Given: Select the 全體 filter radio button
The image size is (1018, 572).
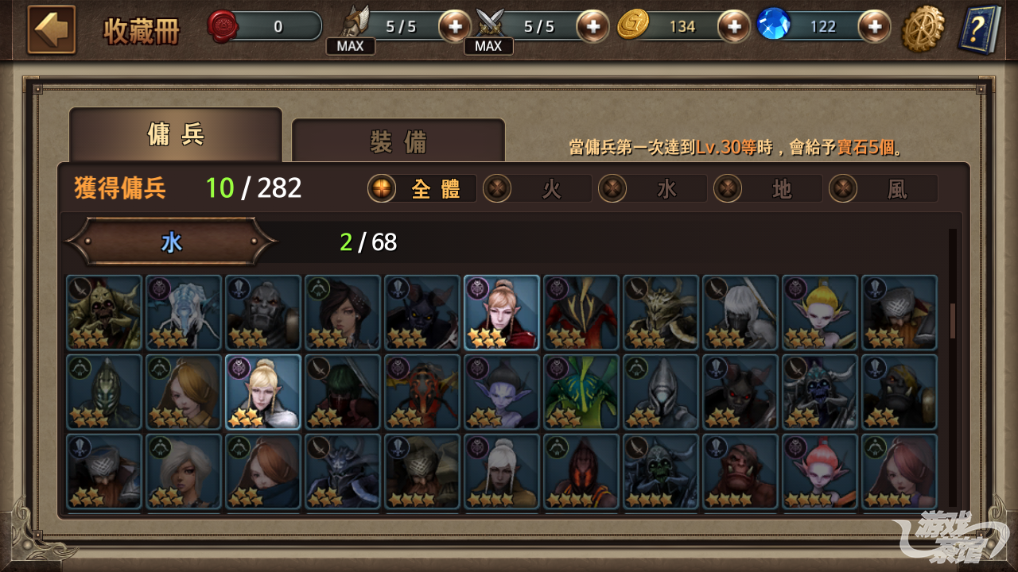Looking at the screenshot, I should click(x=422, y=189).
